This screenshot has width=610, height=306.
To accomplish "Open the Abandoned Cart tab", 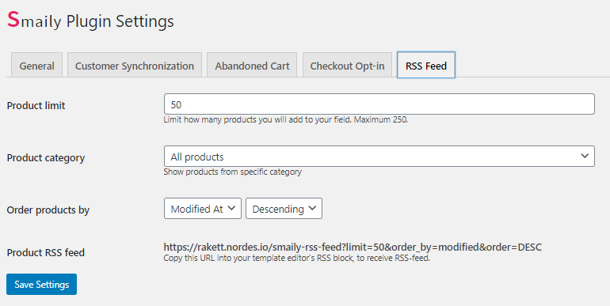I will click(252, 66).
